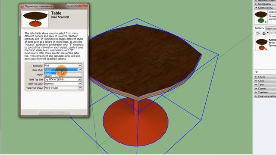Viewport: 276px width, 155px height.
Task: Click the Table title text in the dialog
Action: (x=56, y=13)
